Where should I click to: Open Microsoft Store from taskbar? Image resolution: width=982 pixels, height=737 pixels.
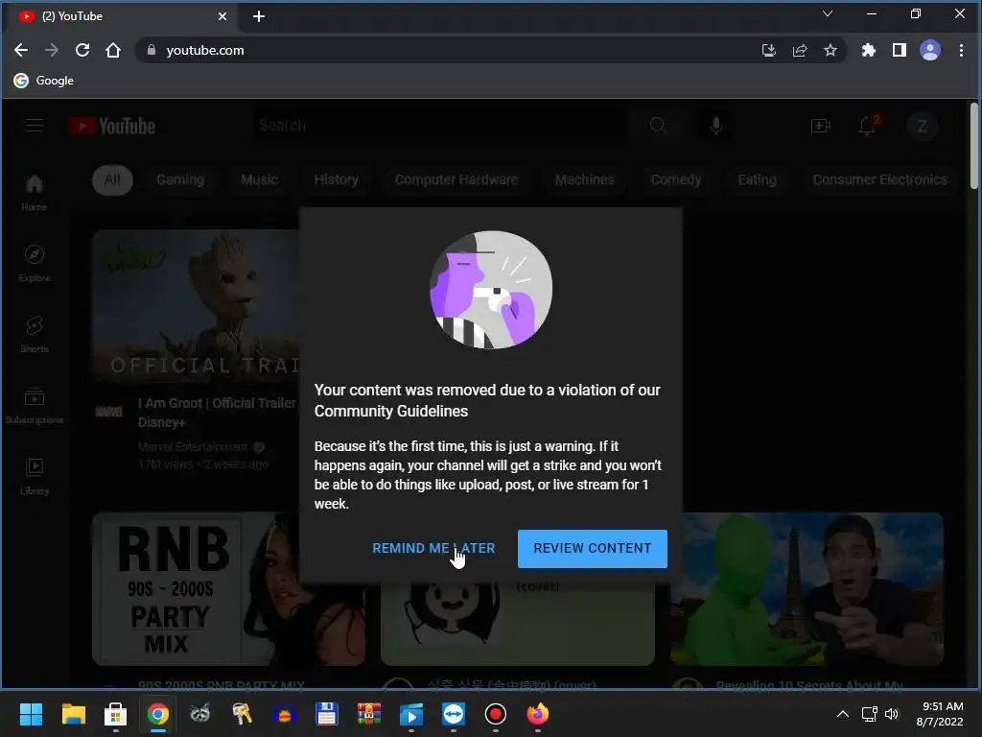pos(115,714)
